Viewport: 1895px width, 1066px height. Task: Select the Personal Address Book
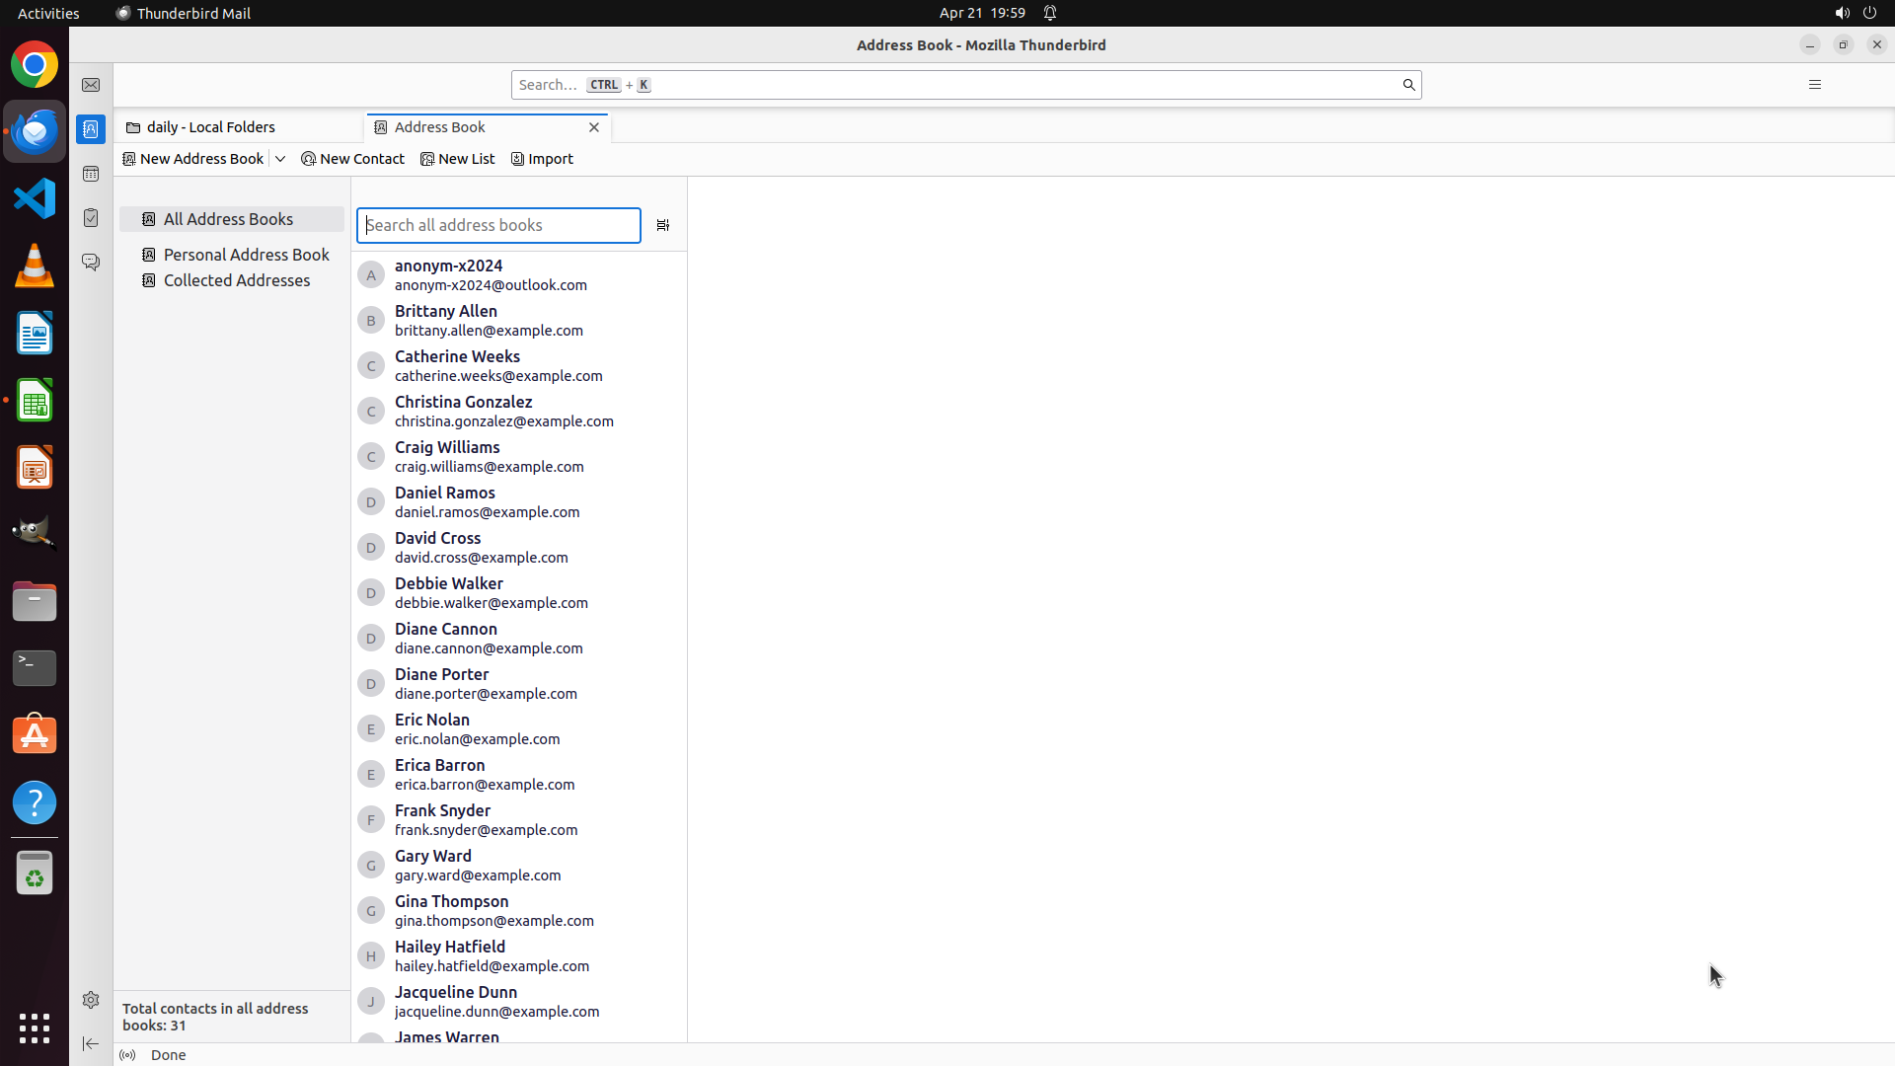pos(246,255)
